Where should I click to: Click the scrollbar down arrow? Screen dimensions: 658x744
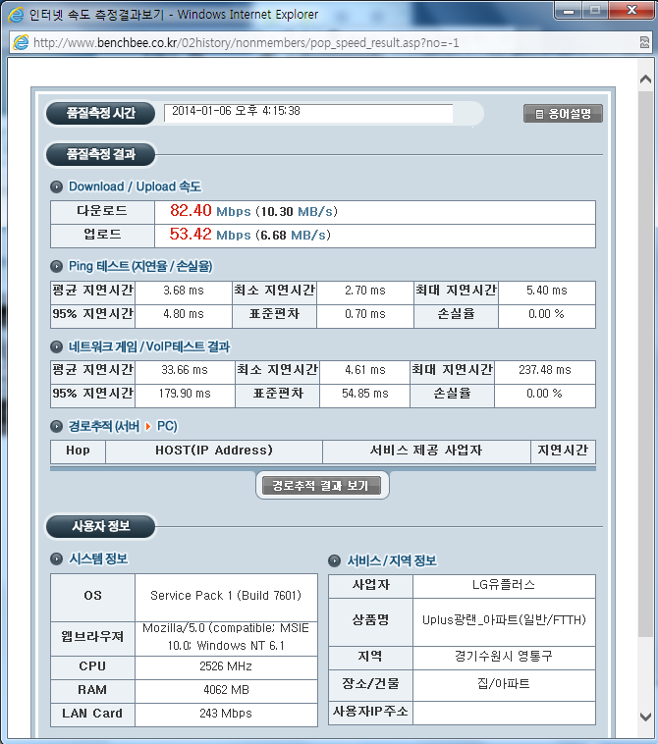645,717
